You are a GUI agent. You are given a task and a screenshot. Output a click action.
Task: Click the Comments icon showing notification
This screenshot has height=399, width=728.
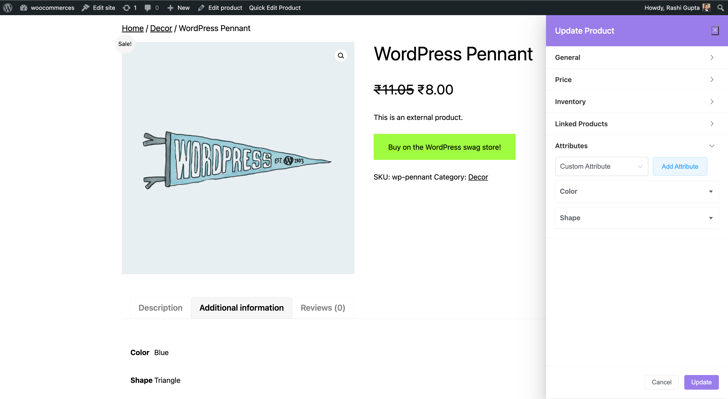(151, 7)
